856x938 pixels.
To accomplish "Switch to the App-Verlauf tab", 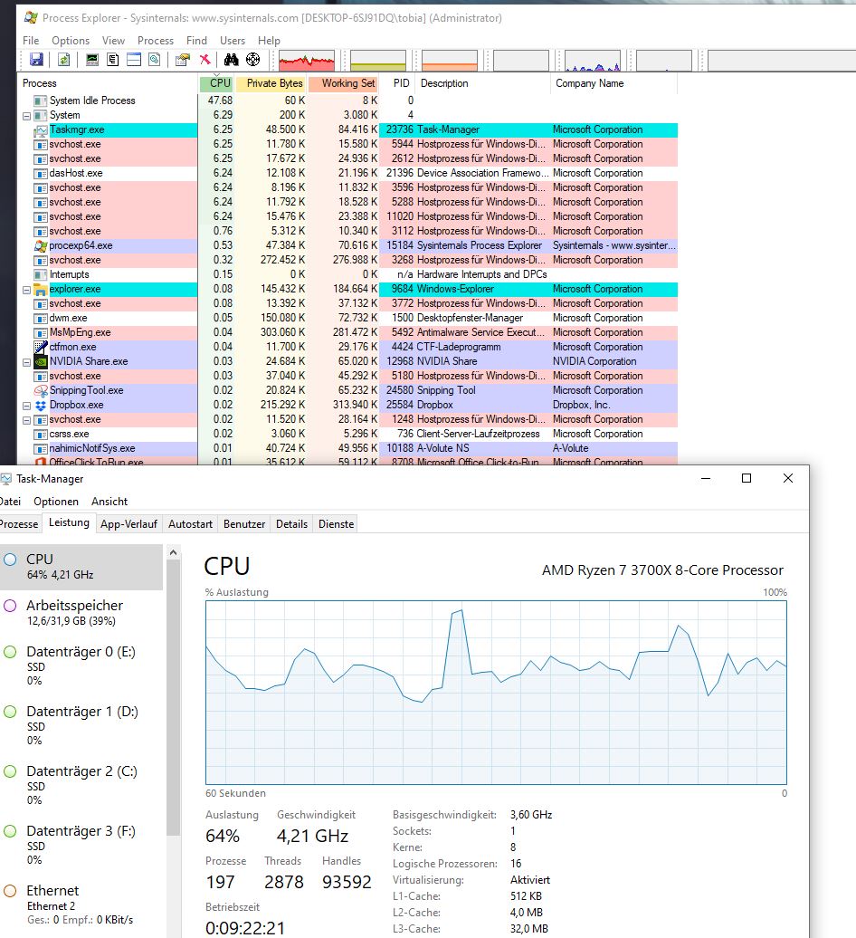I will click(x=128, y=524).
